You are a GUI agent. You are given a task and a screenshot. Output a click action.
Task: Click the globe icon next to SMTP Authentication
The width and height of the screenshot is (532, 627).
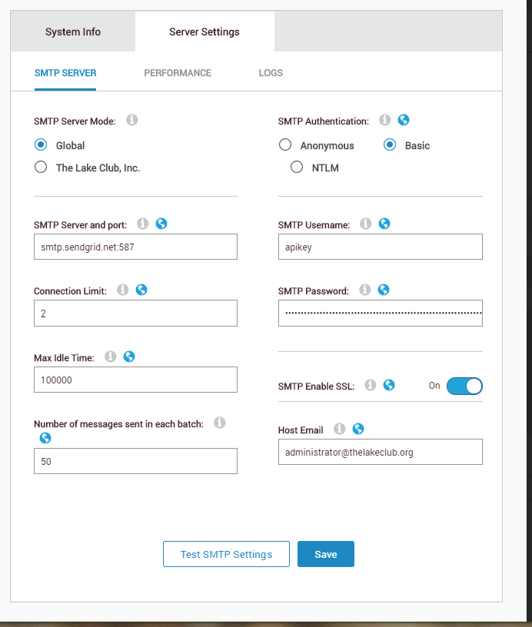(403, 120)
